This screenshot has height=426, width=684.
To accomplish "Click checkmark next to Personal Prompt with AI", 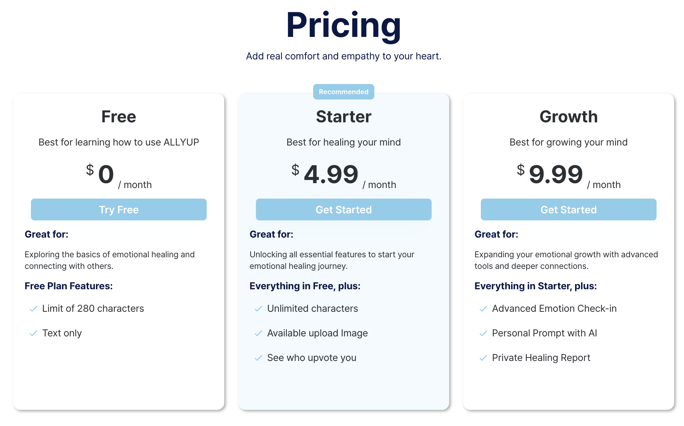I will 483,333.
